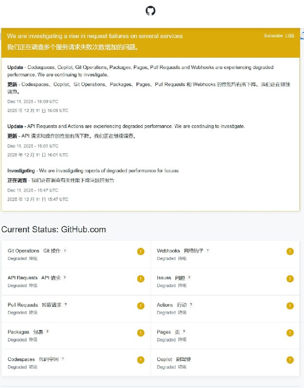
Task: Open help icon next to Actions
Action: point(191,305)
